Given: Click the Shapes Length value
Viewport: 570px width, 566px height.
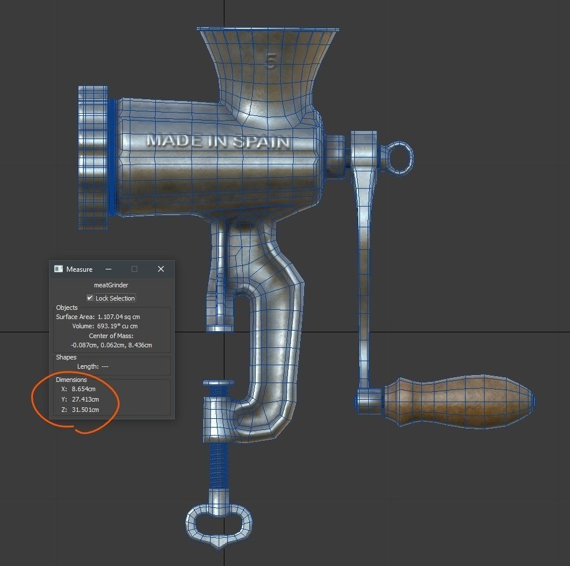Looking at the screenshot, I should 105,366.
